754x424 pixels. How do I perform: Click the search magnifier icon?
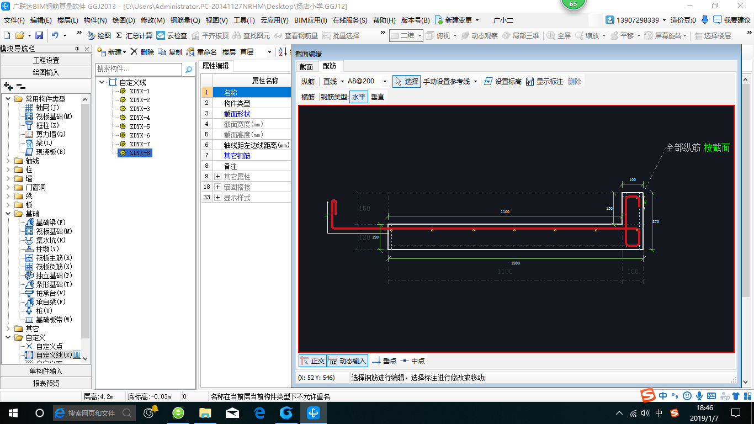(189, 70)
